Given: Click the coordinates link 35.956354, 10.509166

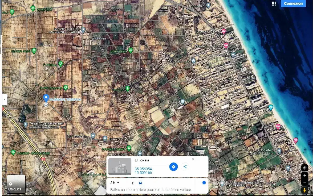Looking at the screenshot, I should point(143,171).
